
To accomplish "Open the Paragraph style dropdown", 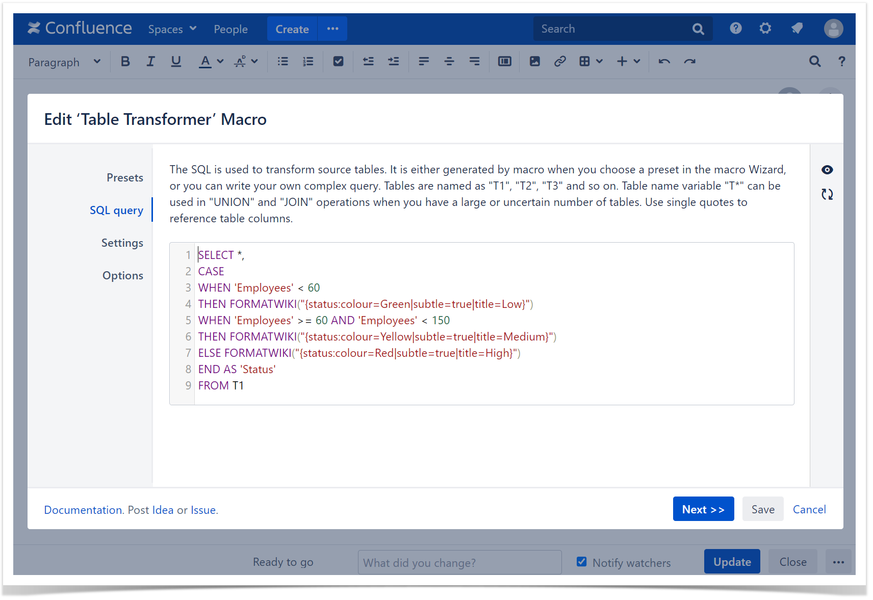I will click(x=64, y=62).
